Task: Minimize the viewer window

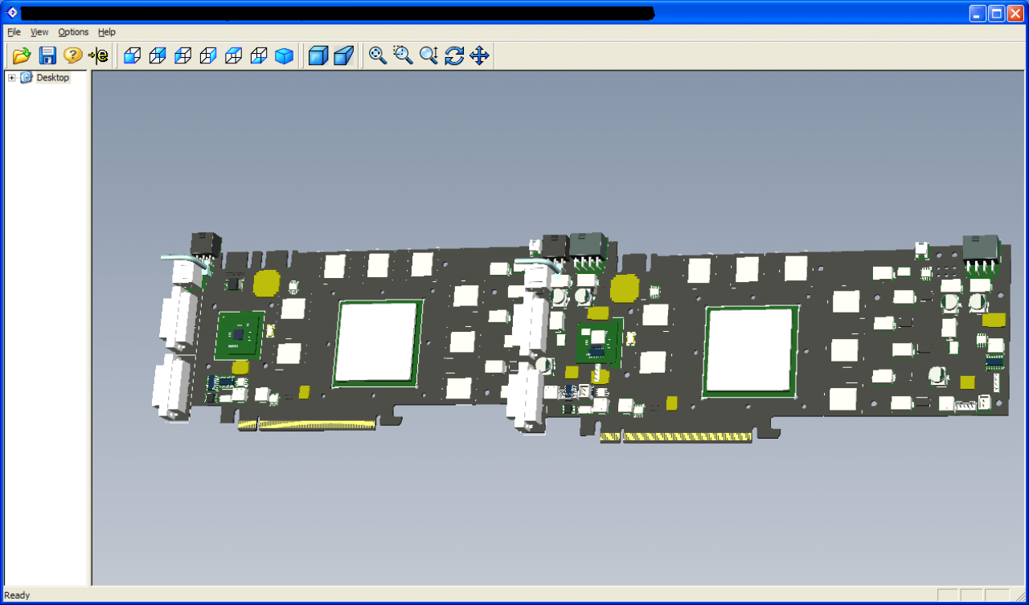Action: point(978,13)
